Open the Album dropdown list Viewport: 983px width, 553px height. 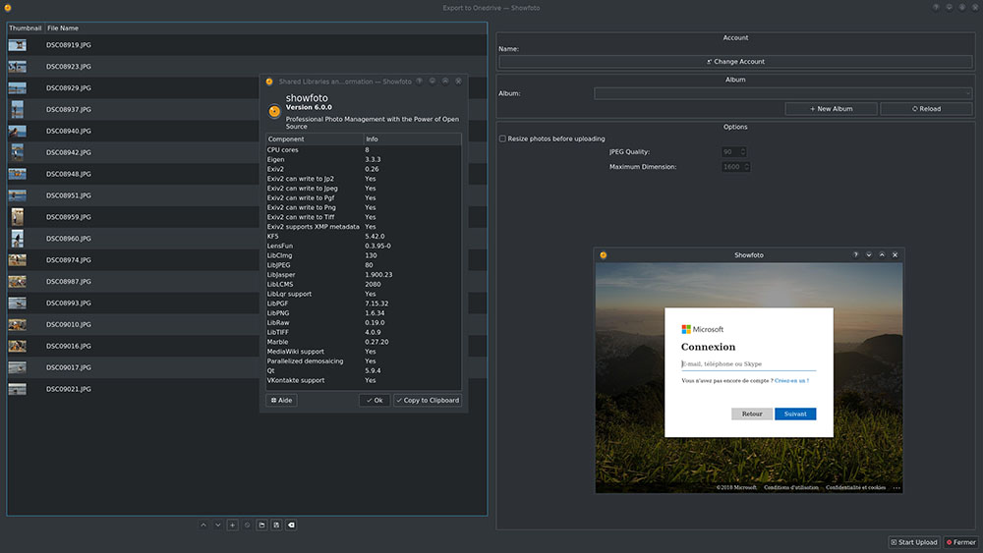782,93
